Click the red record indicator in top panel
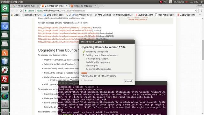The height and width of the screenshot is (115, 204). click(161, 2)
